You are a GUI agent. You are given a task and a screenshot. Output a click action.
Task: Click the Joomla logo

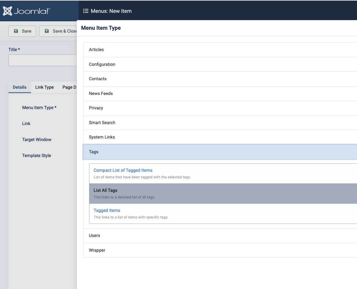pos(26,11)
